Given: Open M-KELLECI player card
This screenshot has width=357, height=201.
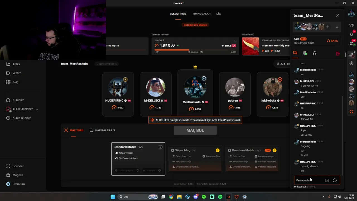Looking at the screenshot, I should tap(156, 94).
